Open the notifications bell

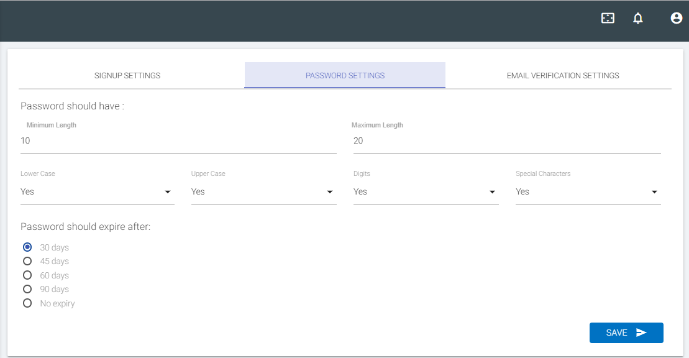[637, 18]
